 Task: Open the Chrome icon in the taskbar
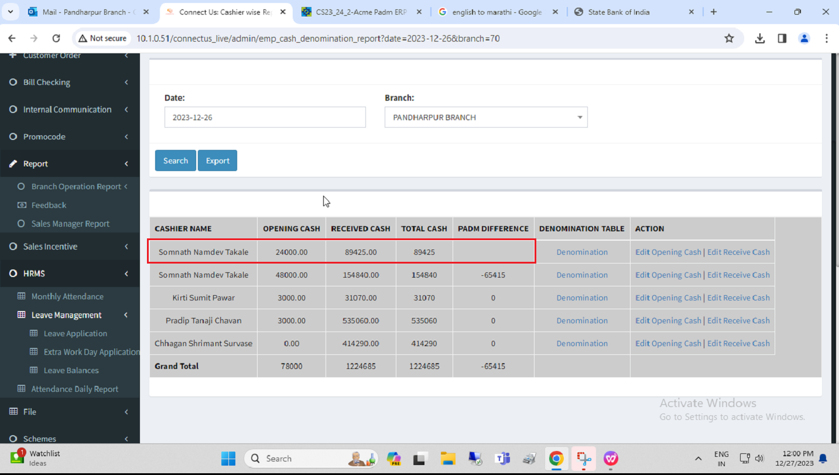556,458
